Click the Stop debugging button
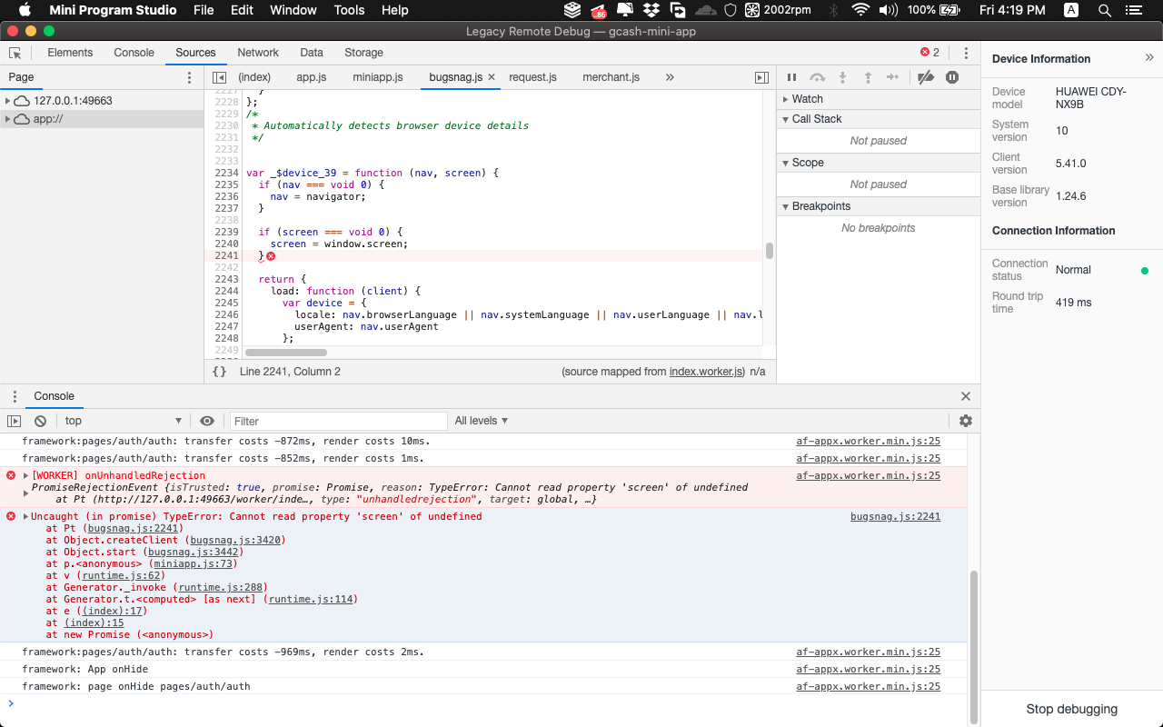Image resolution: width=1163 pixels, height=727 pixels. (x=1072, y=709)
